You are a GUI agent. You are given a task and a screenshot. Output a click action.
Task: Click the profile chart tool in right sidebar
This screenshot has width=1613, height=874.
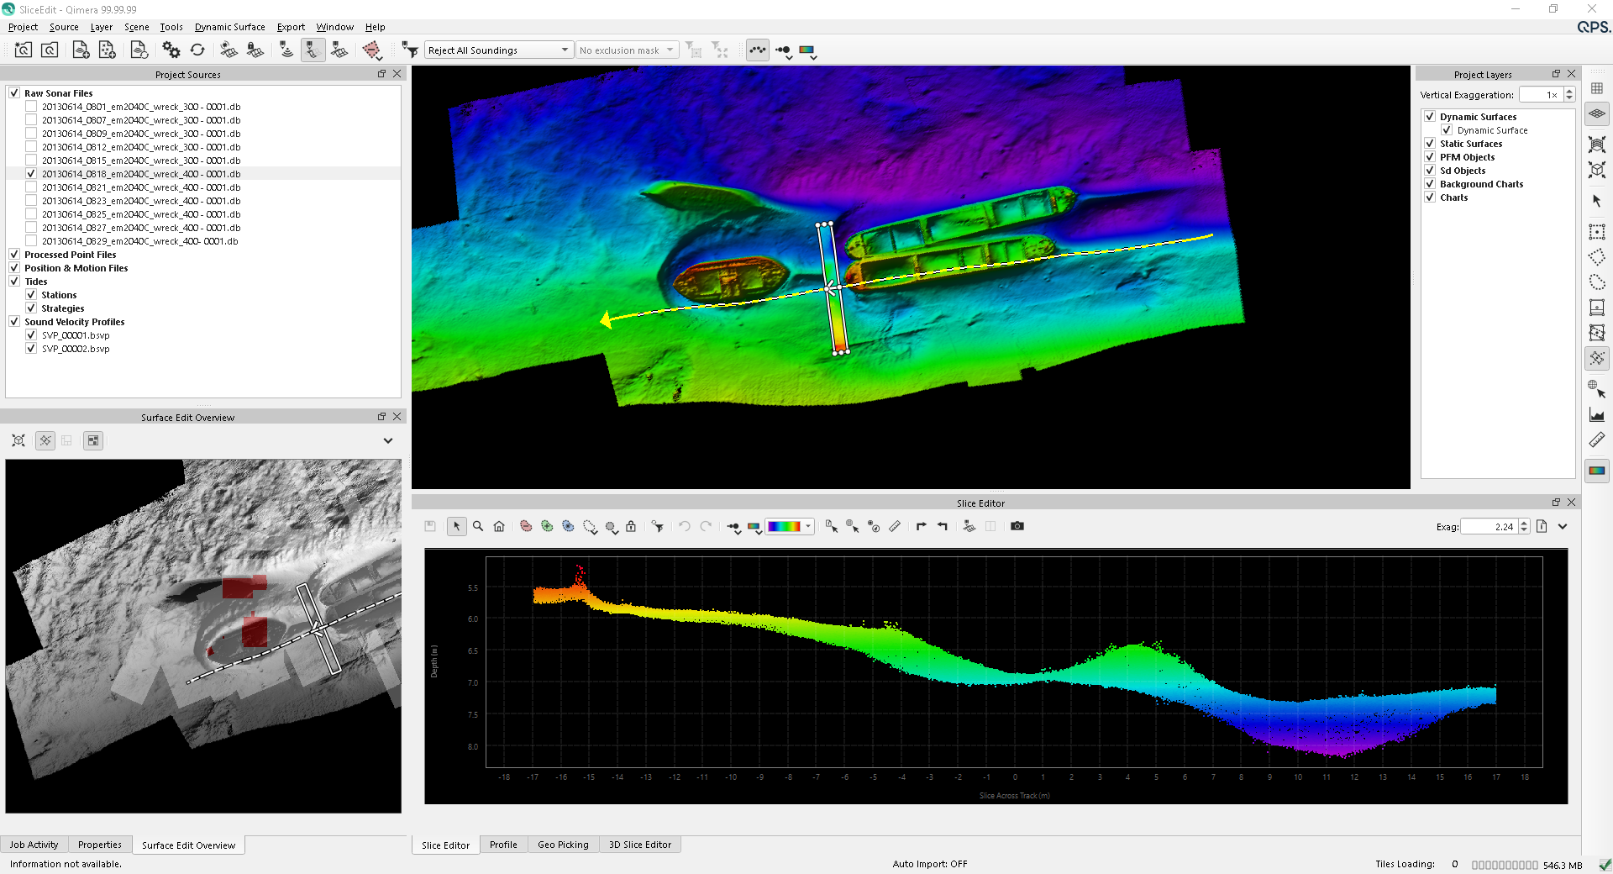coord(1596,414)
